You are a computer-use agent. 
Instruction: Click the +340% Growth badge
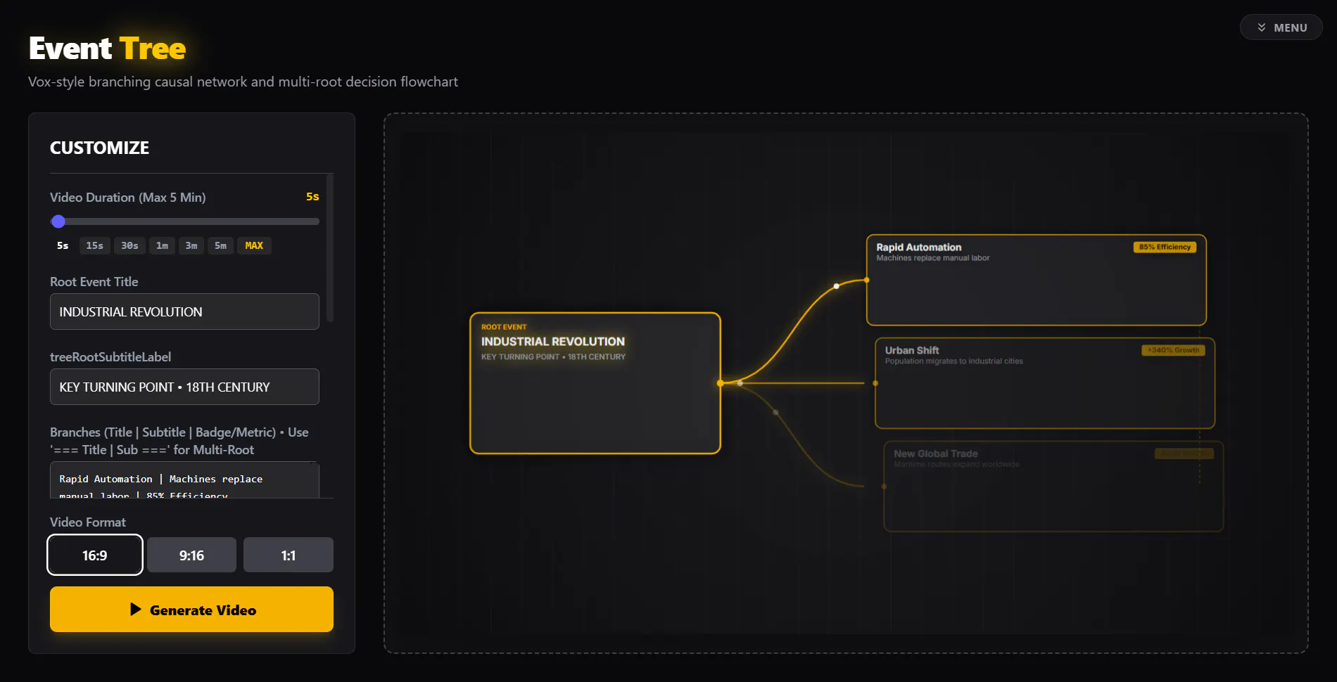point(1173,350)
